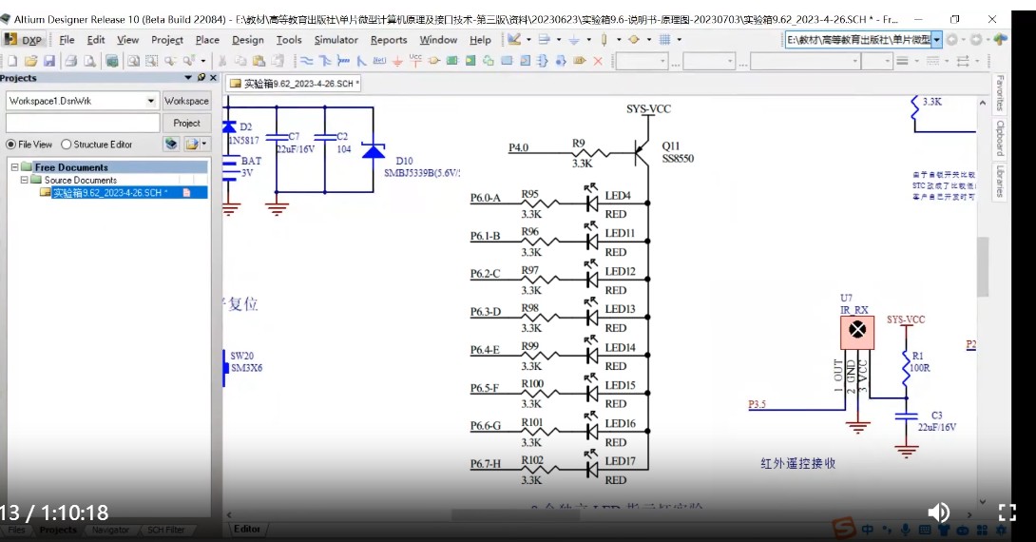Select the File View radio button
Viewport: 1036px width, 542px height.
[11, 145]
